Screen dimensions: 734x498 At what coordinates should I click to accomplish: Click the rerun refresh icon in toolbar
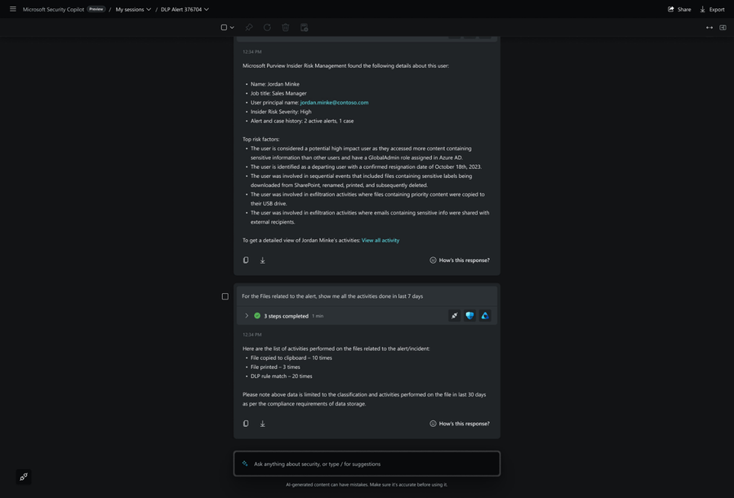click(x=267, y=28)
